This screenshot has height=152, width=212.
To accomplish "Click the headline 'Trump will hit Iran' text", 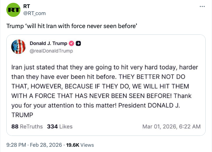I will [x=72, y=26].
